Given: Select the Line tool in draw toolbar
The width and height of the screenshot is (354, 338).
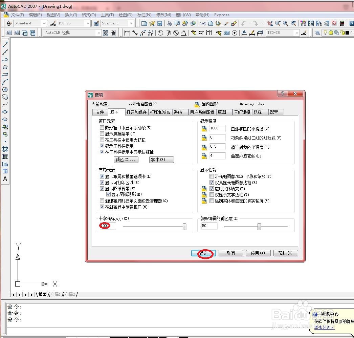Looking at the screenshot, I should (5, 45).
